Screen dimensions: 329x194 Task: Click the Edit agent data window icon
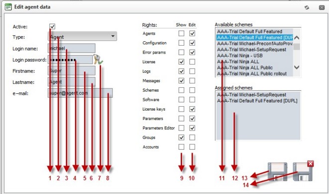[8, 7]
